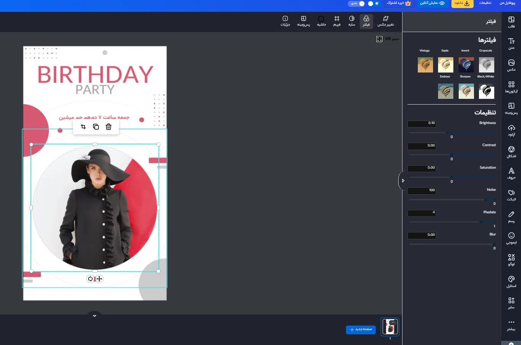This screenshot has width=521, height=345.
Task: Apply the Sepia filter
Action: point(446,65)
